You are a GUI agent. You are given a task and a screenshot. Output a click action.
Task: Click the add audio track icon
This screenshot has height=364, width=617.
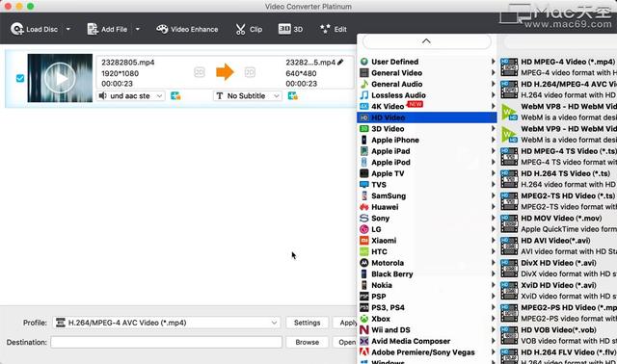pos(175,96)
